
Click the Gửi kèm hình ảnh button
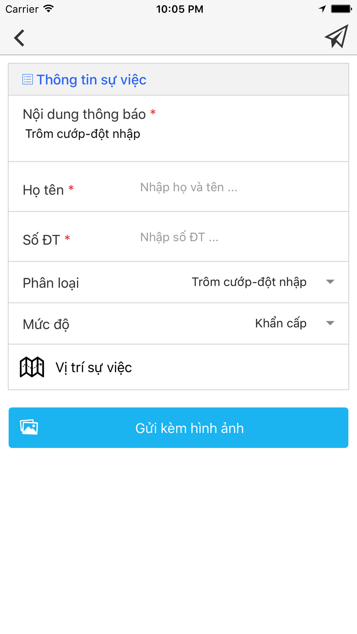click(178, 428)
